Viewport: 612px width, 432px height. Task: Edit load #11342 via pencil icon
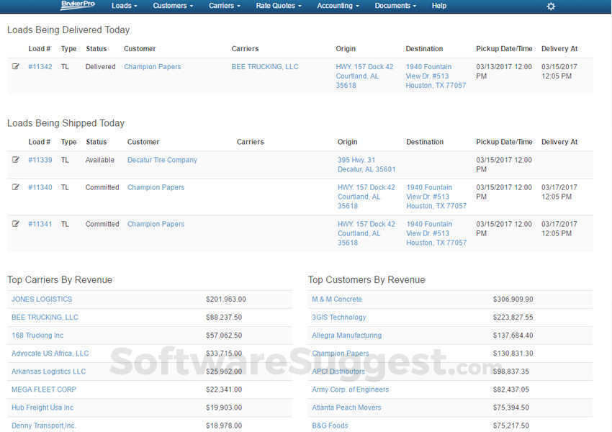point(15,66)
